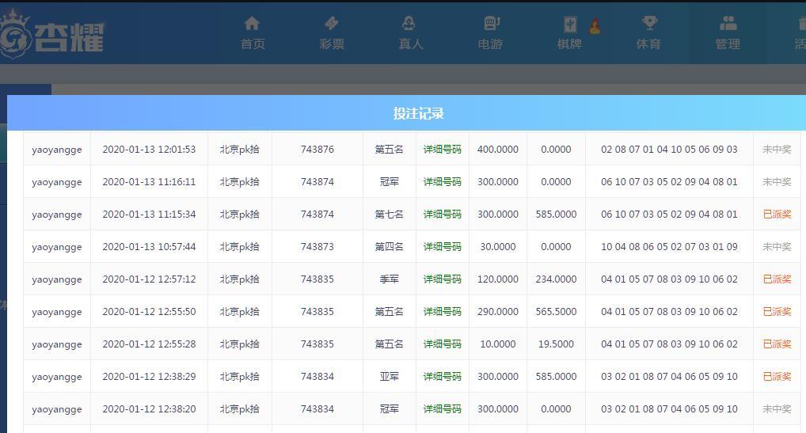Click yaoyangge username in 12:01:53 row
Screen dimensions: 806x433
pos(56,150)
